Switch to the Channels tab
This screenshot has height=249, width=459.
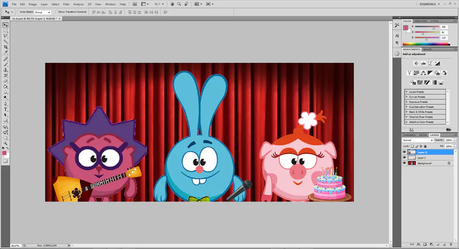click(409, 135)
